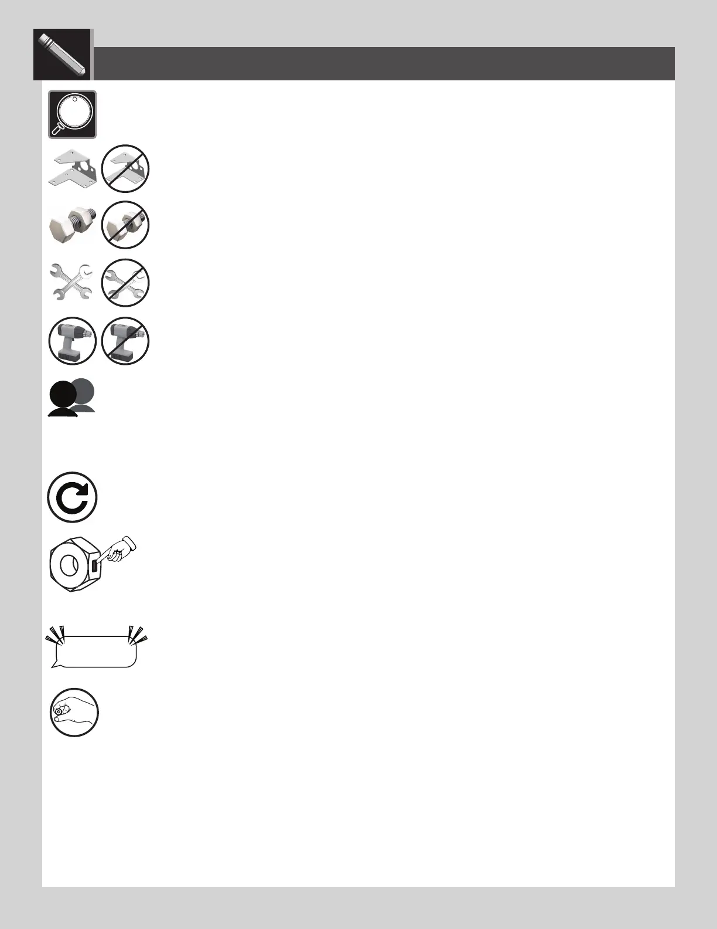The image size is (717, 929).
Task: Select the magnifying glass inspect icon
Action: tap(72, 114)
